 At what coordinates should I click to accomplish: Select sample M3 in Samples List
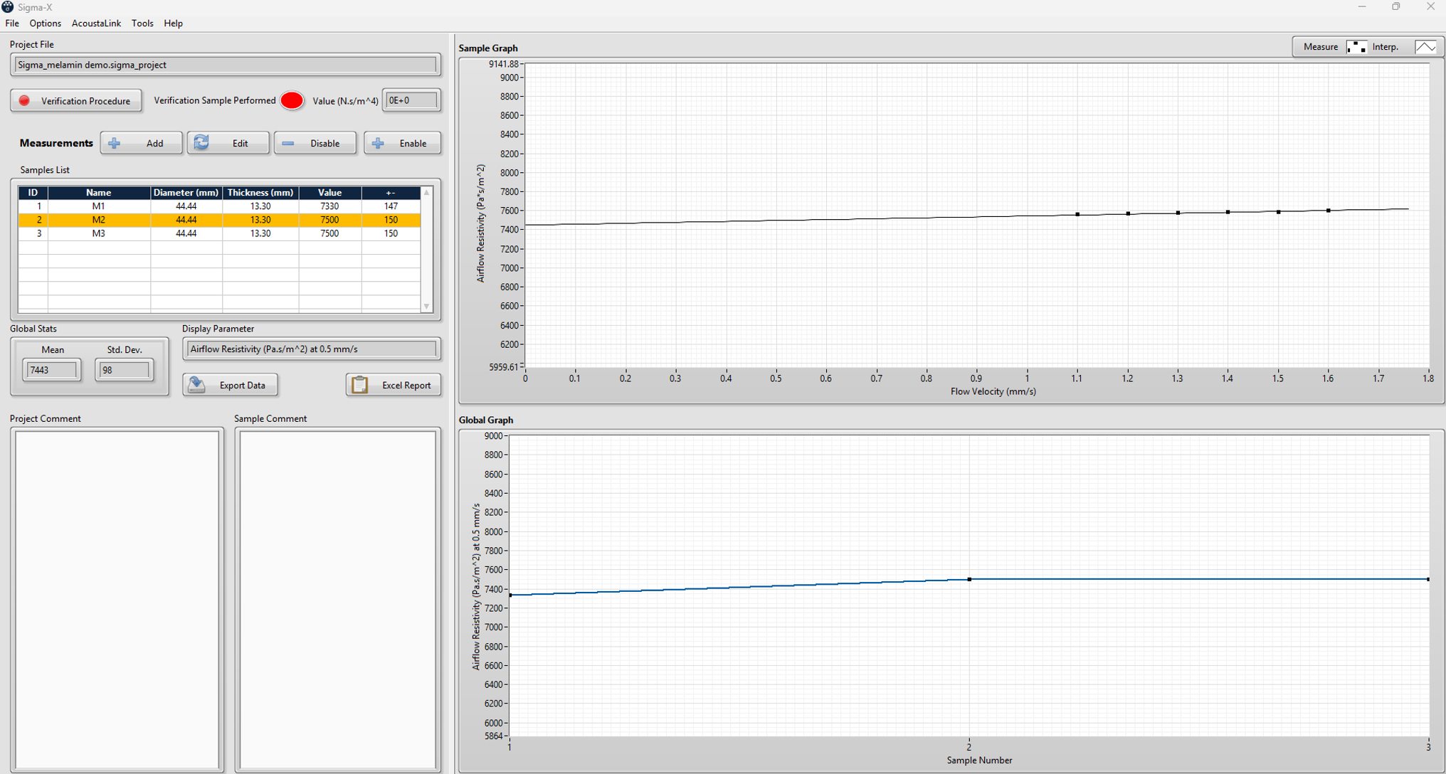219,233
